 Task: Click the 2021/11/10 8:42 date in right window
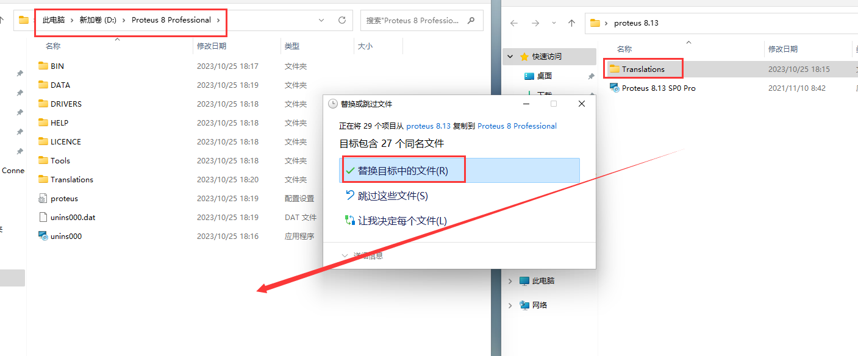(x=797, y=88)
